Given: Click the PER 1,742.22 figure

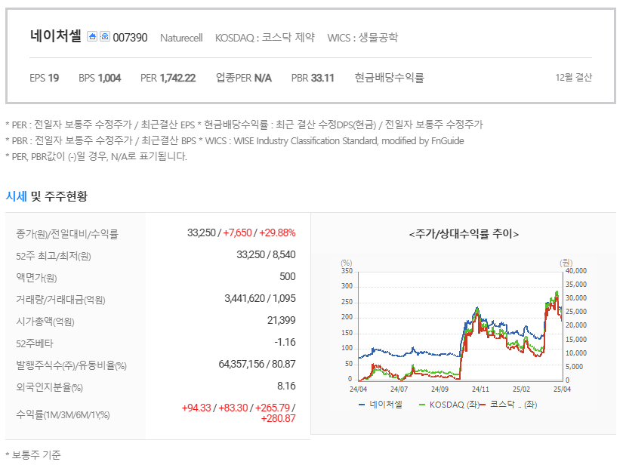Looking at the screenshot, I should [168, 78].
